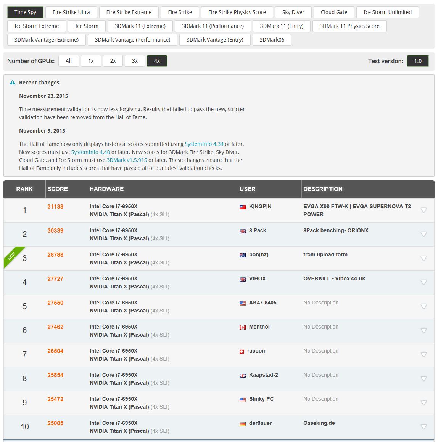This screenshot has width=438, height=442.
Task: Click the flag icon beside VIBOX
Action: [x=242, y=279]
